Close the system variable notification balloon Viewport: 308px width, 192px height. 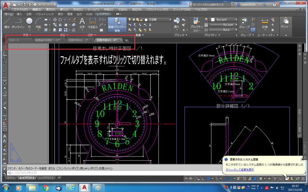[302, 159]
